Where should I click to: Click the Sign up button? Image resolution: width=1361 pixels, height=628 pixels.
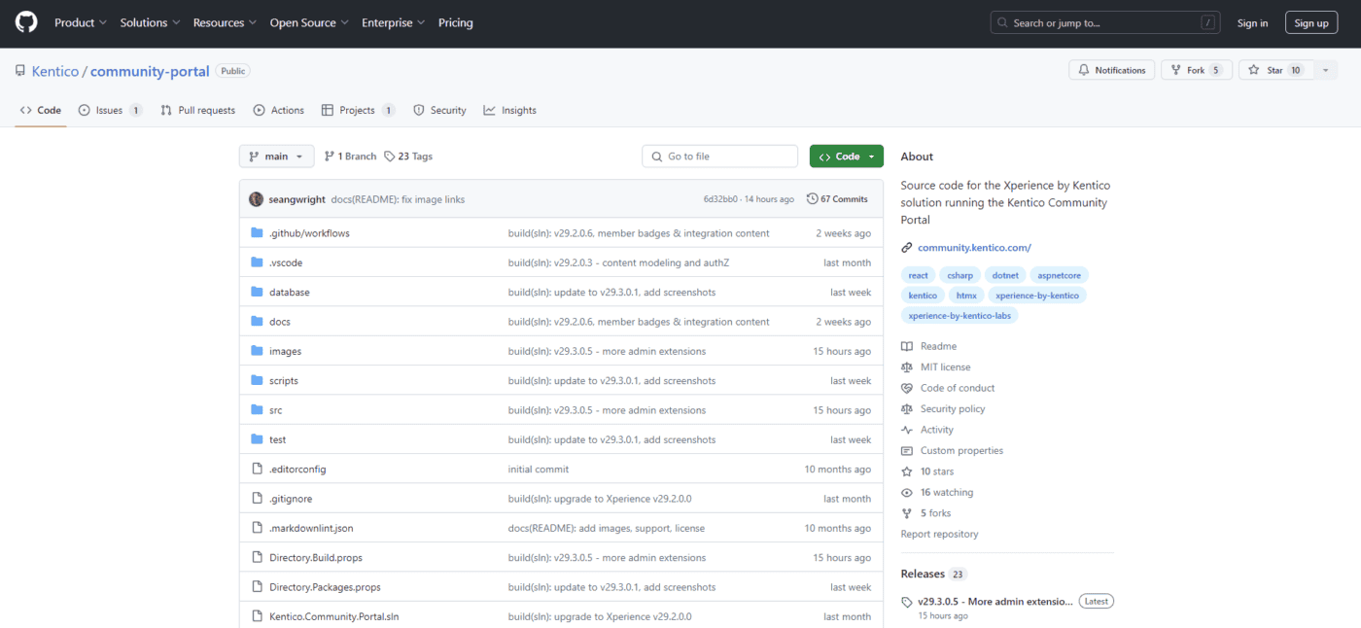[x=1311, y=23]
